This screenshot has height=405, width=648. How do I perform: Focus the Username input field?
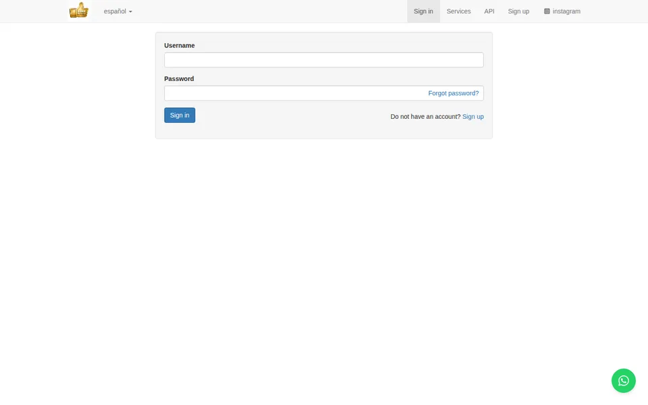[x=323, y=60]
